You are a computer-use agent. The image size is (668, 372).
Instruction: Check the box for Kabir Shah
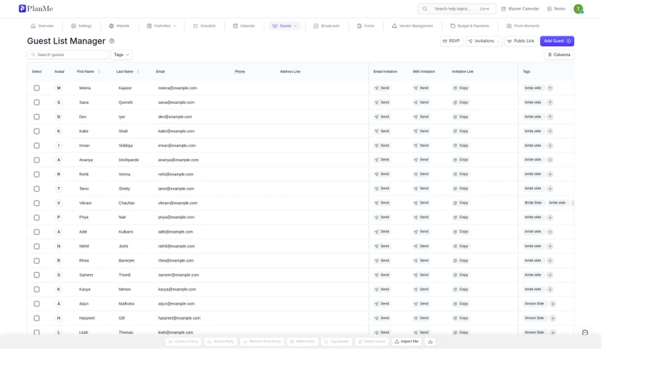pyautogui.click(x=37, y=131)
